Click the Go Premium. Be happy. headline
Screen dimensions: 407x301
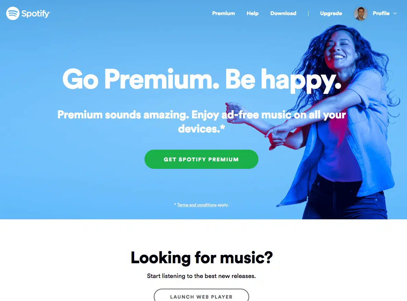(x=202, y=80)
